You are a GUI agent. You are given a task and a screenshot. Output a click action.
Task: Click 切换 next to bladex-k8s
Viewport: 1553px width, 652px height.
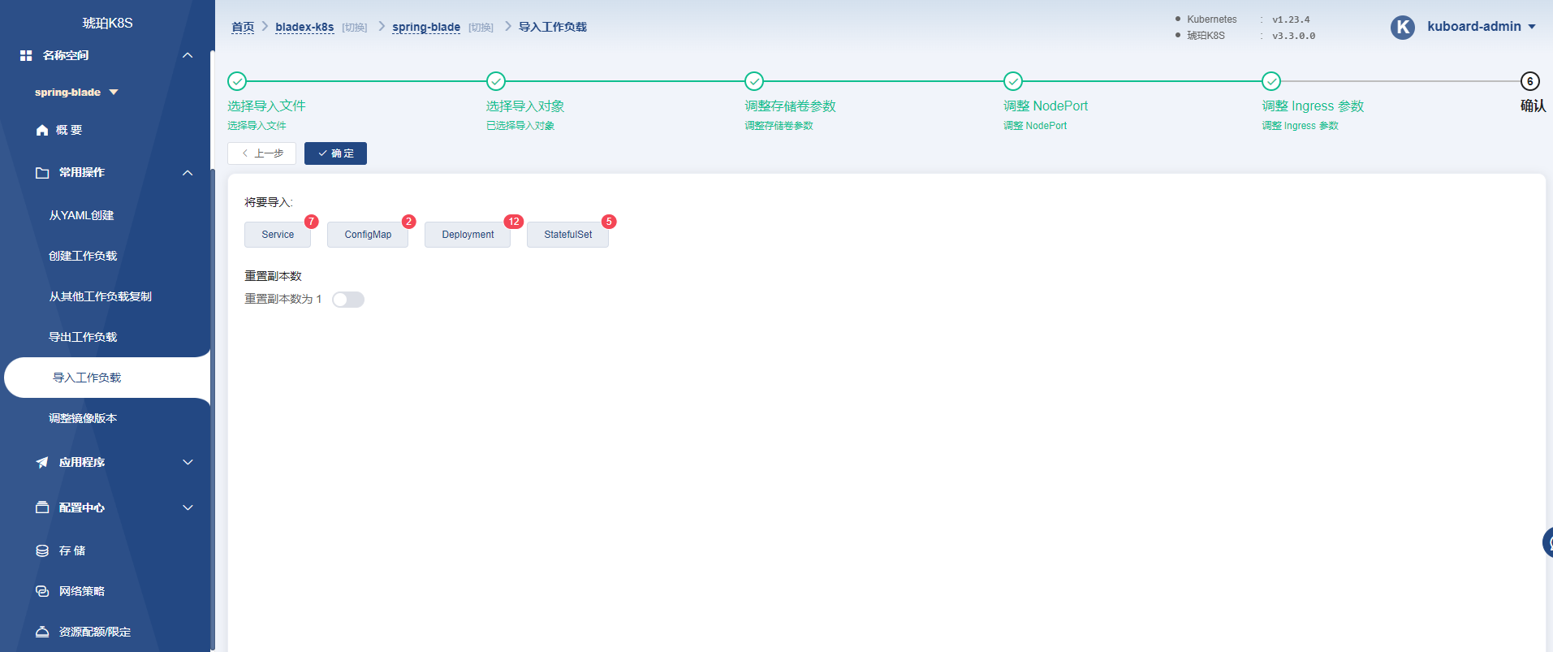355,28
